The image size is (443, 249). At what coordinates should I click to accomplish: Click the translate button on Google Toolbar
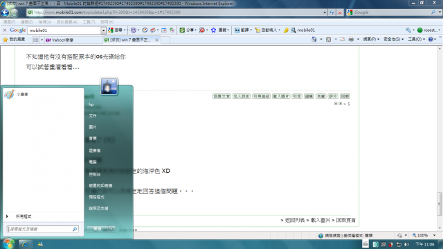[242, 30]
